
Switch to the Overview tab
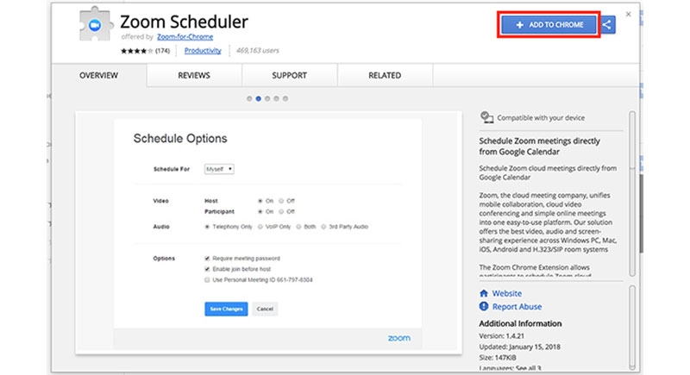tap(98, 75)
